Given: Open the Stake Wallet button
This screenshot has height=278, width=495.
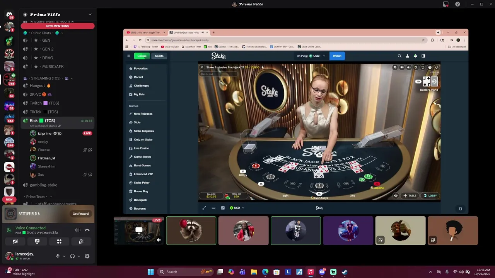Looking at the screenshot, I should [x=337, y=56].
